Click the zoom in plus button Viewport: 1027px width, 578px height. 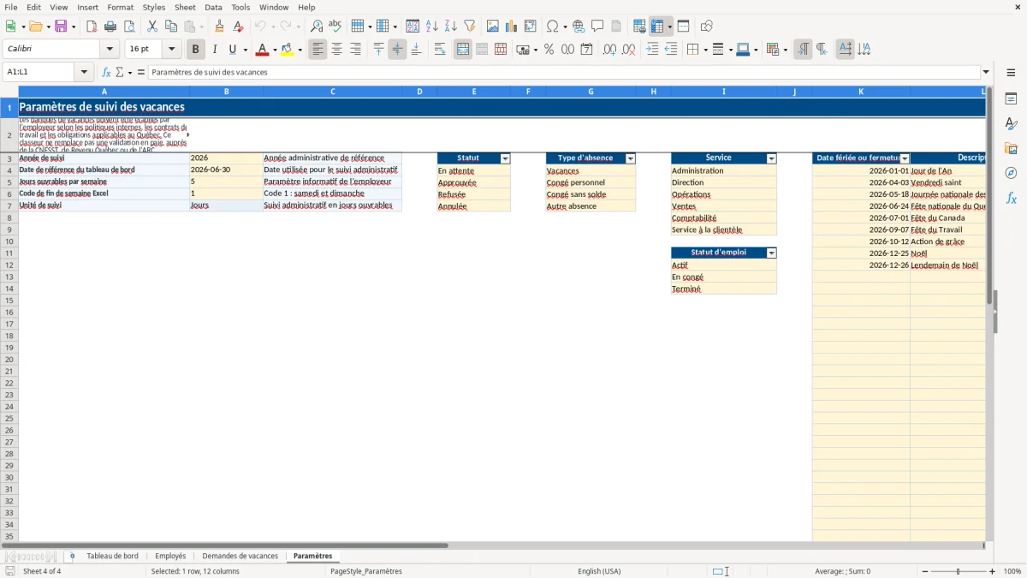(x=993, y=571)
